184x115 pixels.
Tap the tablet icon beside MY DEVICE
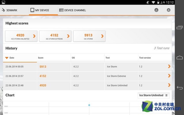tap(32, 10)
